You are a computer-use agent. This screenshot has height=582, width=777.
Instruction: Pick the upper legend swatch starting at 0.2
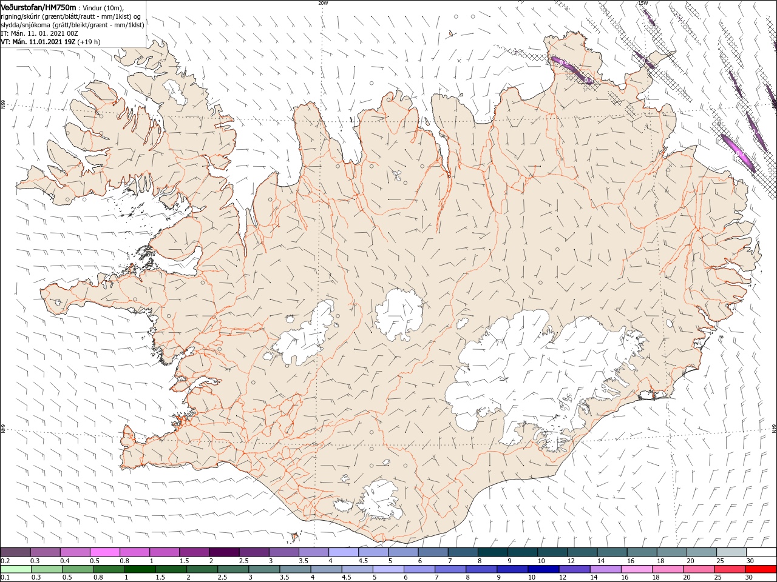pos(15,552)
